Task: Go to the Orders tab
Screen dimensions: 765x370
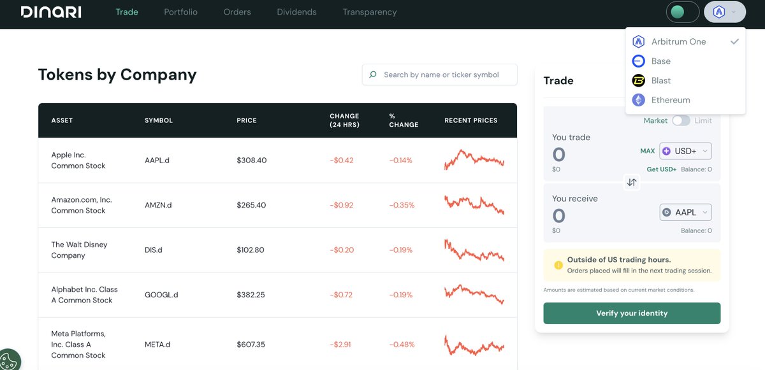Action: point(237,12)
